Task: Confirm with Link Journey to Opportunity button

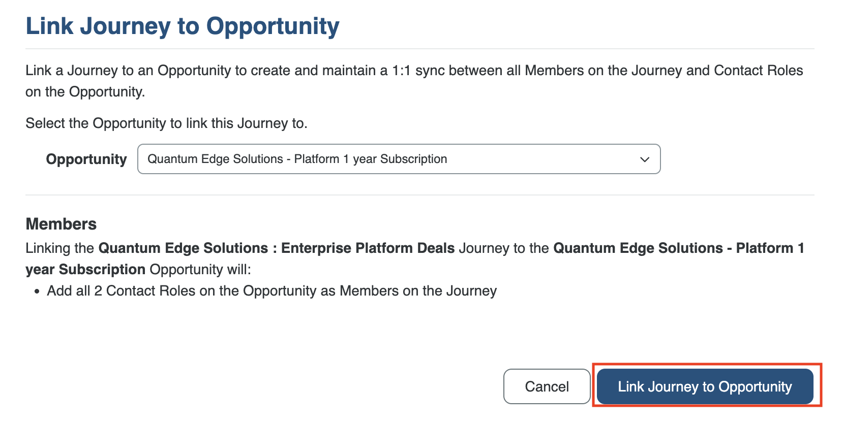Action: [x=705, y=386]
